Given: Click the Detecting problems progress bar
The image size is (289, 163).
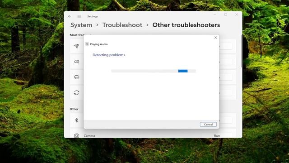Looking at the screenshot, I should point(154,71).
